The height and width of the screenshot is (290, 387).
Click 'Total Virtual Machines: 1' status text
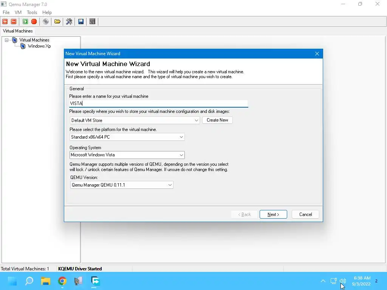coord(25,269)
